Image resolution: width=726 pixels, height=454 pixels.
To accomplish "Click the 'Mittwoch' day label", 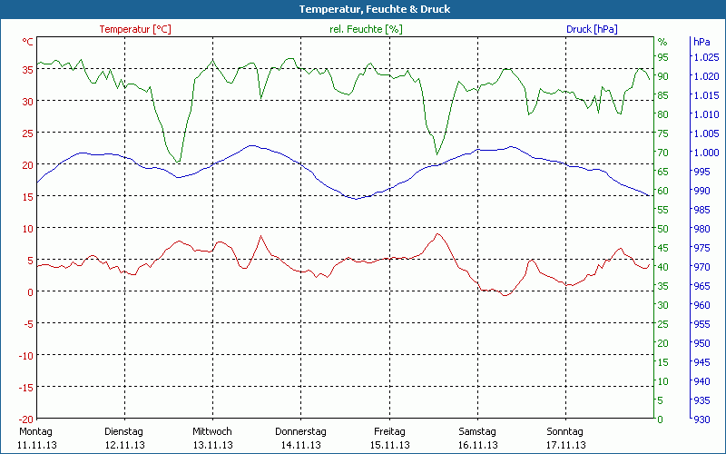I will pos(212,431).
